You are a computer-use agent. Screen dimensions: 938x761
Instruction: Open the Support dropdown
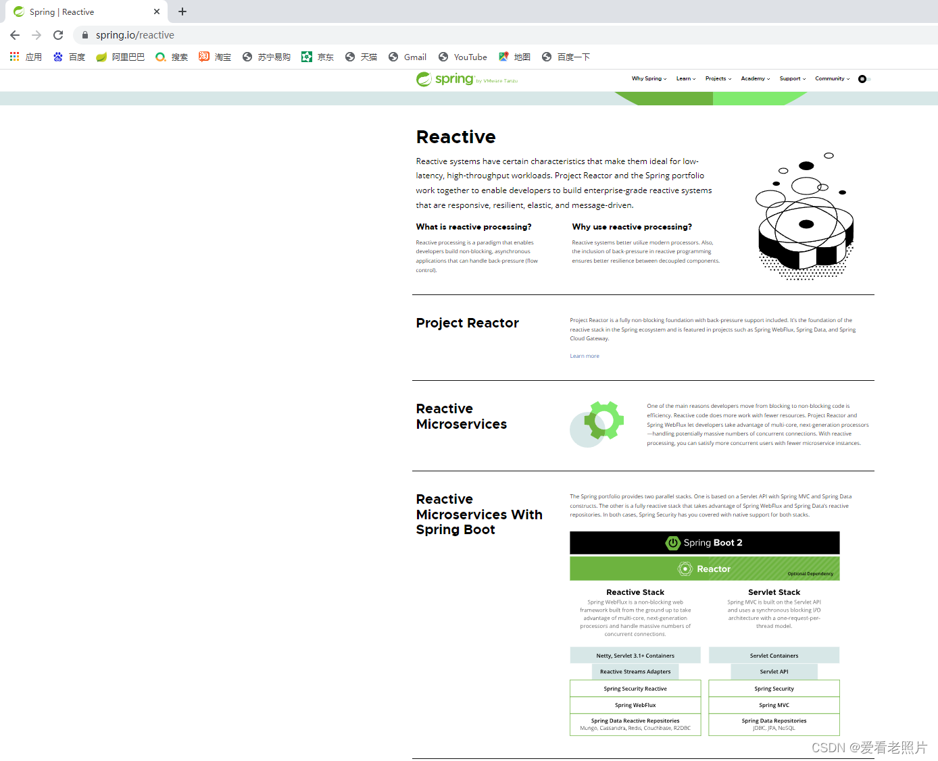(x=793, y=79)
